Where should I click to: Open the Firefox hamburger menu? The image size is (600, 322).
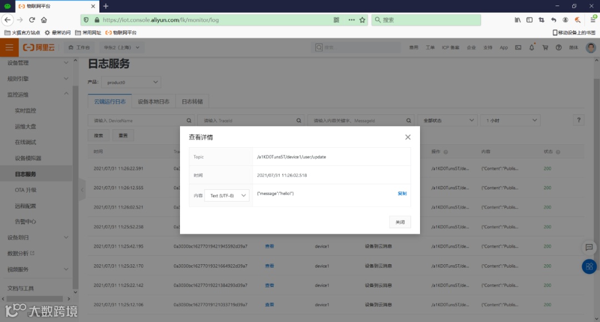point(593,20)
